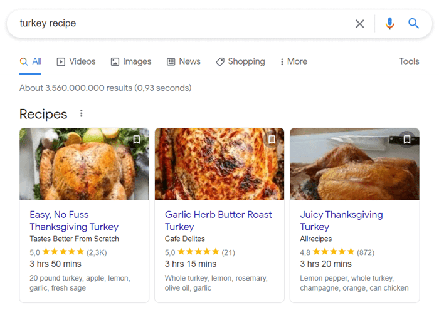Open Garlic Herb Butter Roast Turkey link
The height and width of the screenshot is (310, 439).
(x=218, y=220)
